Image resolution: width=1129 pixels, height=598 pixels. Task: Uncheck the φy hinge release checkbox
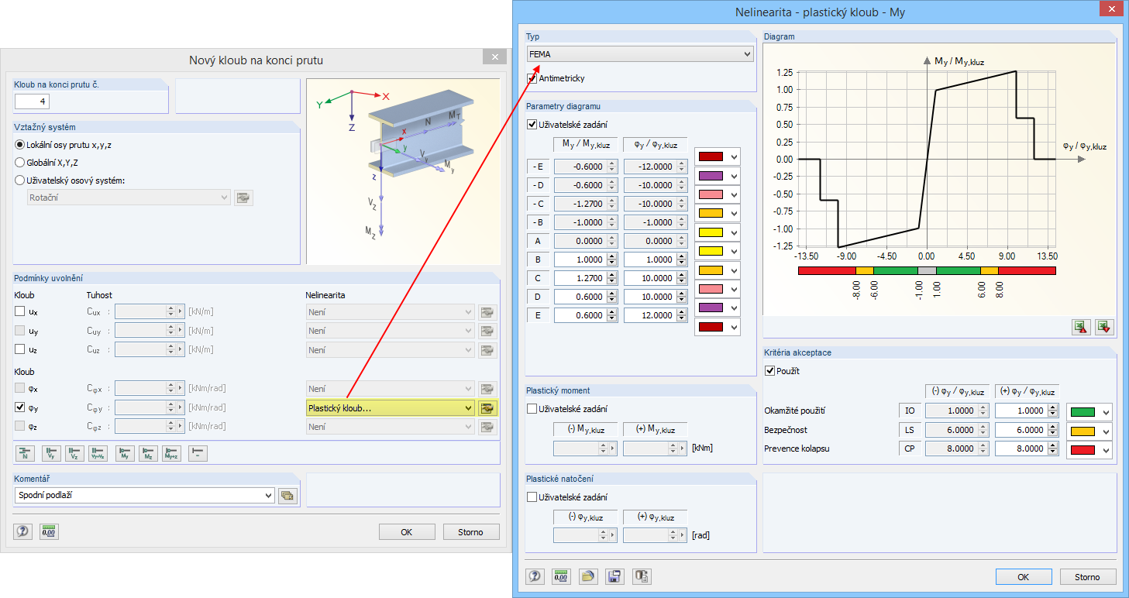click(20, 408)
